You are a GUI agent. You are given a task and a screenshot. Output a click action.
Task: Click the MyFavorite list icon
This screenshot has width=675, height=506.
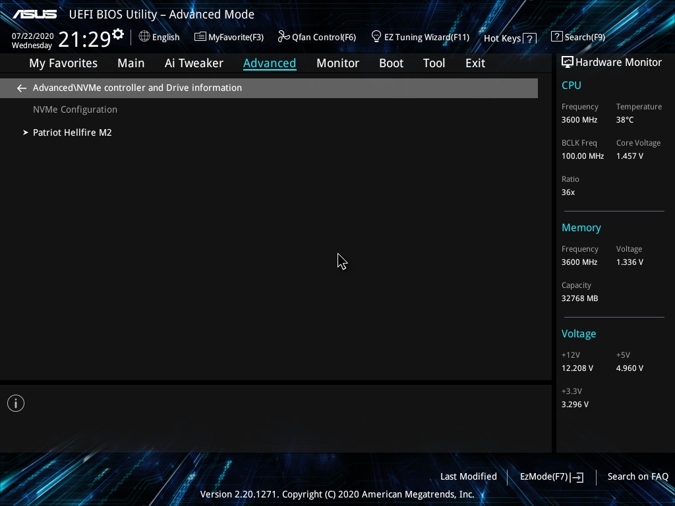point(200,37)
